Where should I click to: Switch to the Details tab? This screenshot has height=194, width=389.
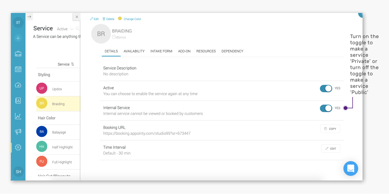[111, 51]
